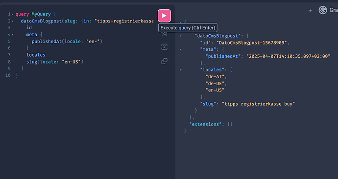Collapse the "datoCmsBlogpost" object in the response
This screenshot has height=179, width=338.
click(x=181, y=36)
